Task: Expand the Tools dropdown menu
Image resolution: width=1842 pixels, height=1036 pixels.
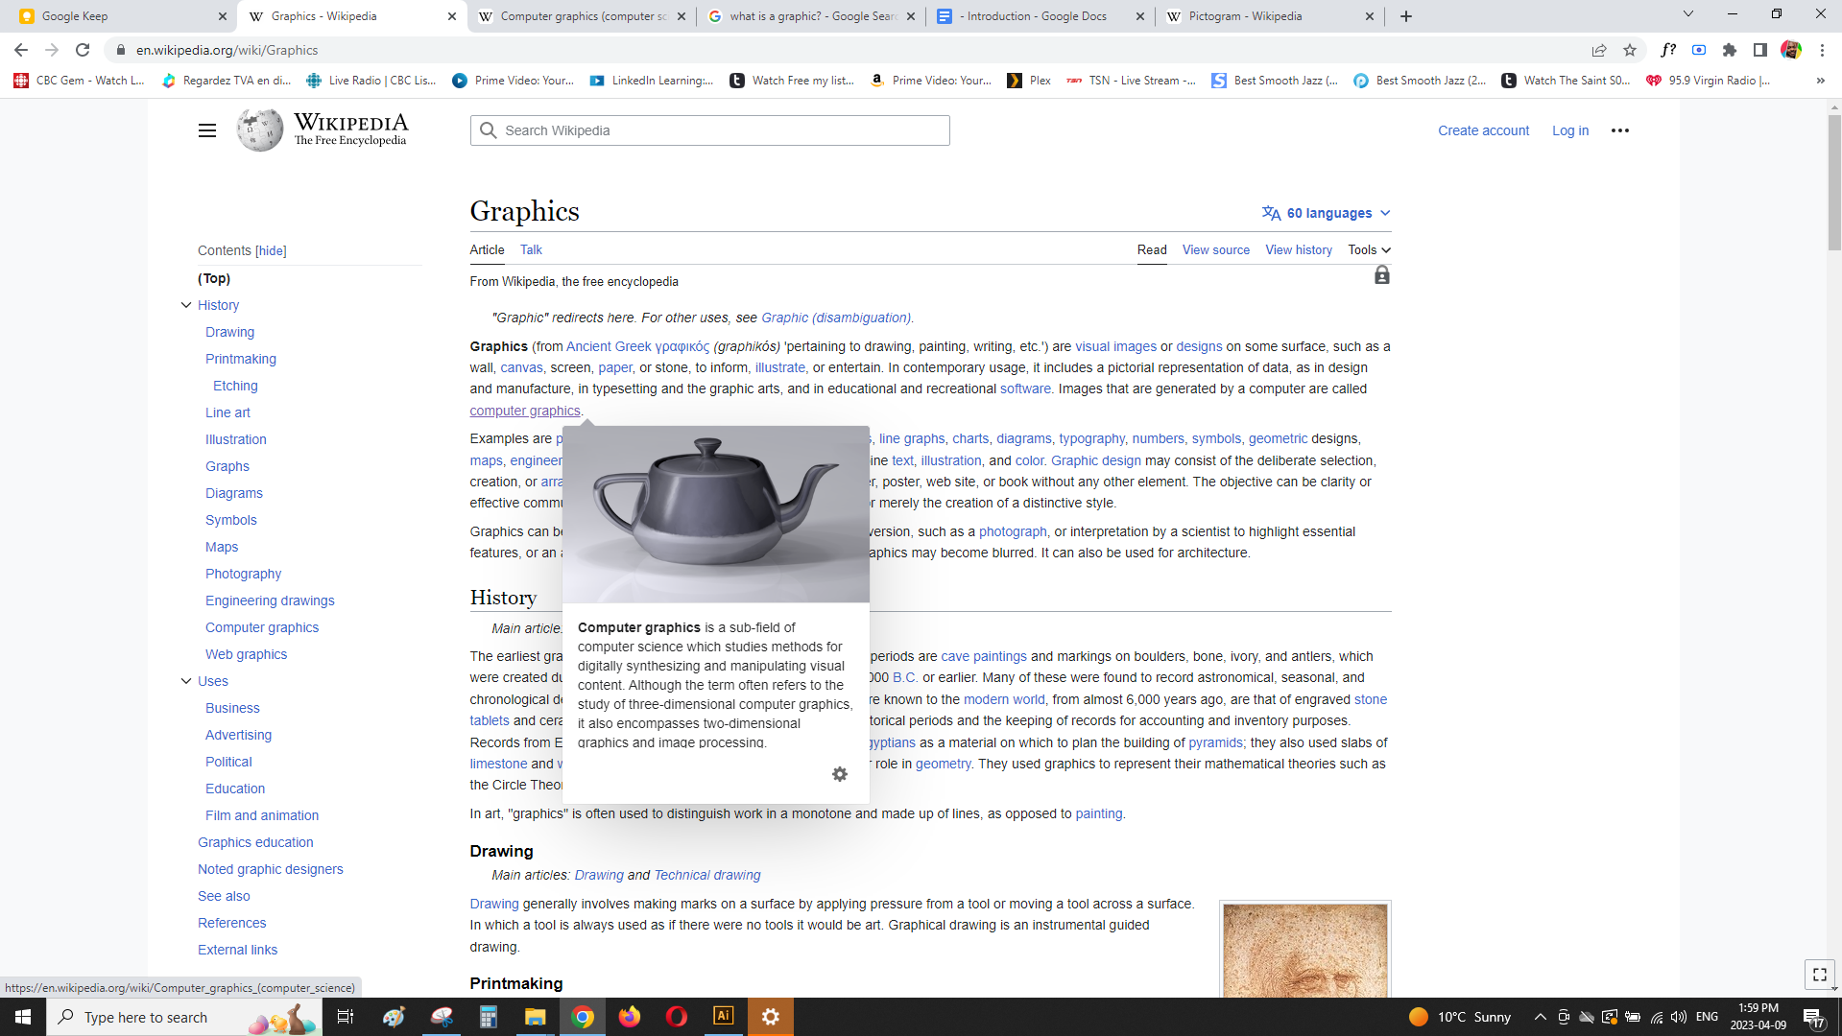Action: (1369, 250)
